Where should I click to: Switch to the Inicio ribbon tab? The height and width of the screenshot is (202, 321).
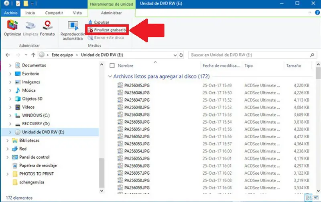click(x=30, y=13)
